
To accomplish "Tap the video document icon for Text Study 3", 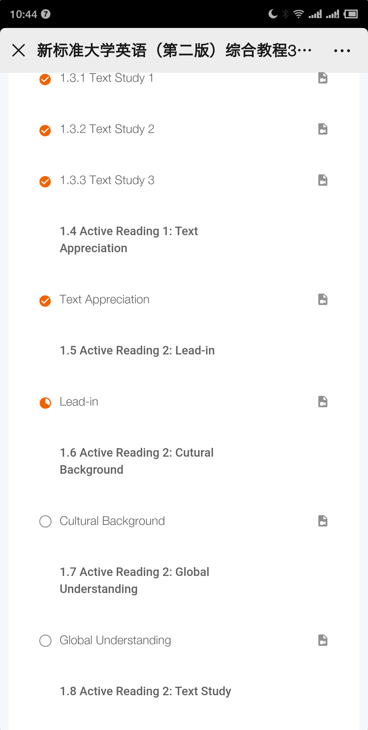I will (x=323, y=180).
